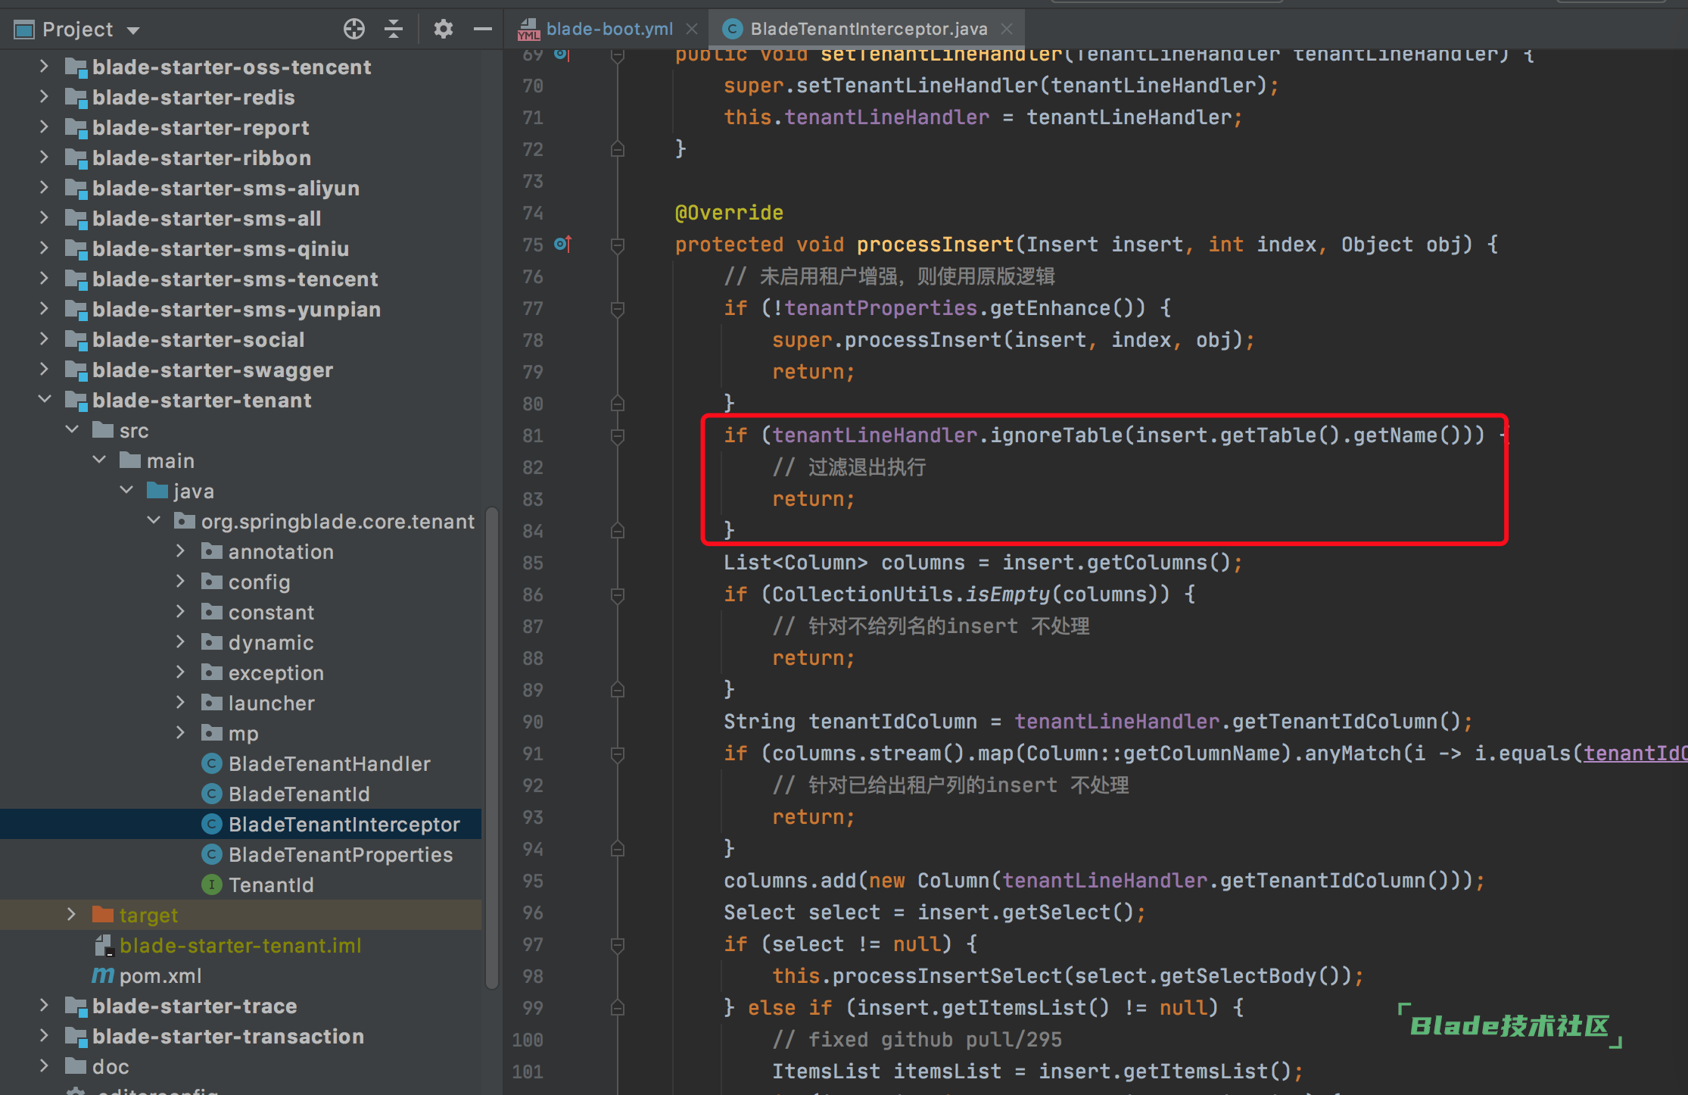This screenshot has width=1688, height=1095.
Task: Toggle fold marker at line 86
Action: click(x=618, y=594)
